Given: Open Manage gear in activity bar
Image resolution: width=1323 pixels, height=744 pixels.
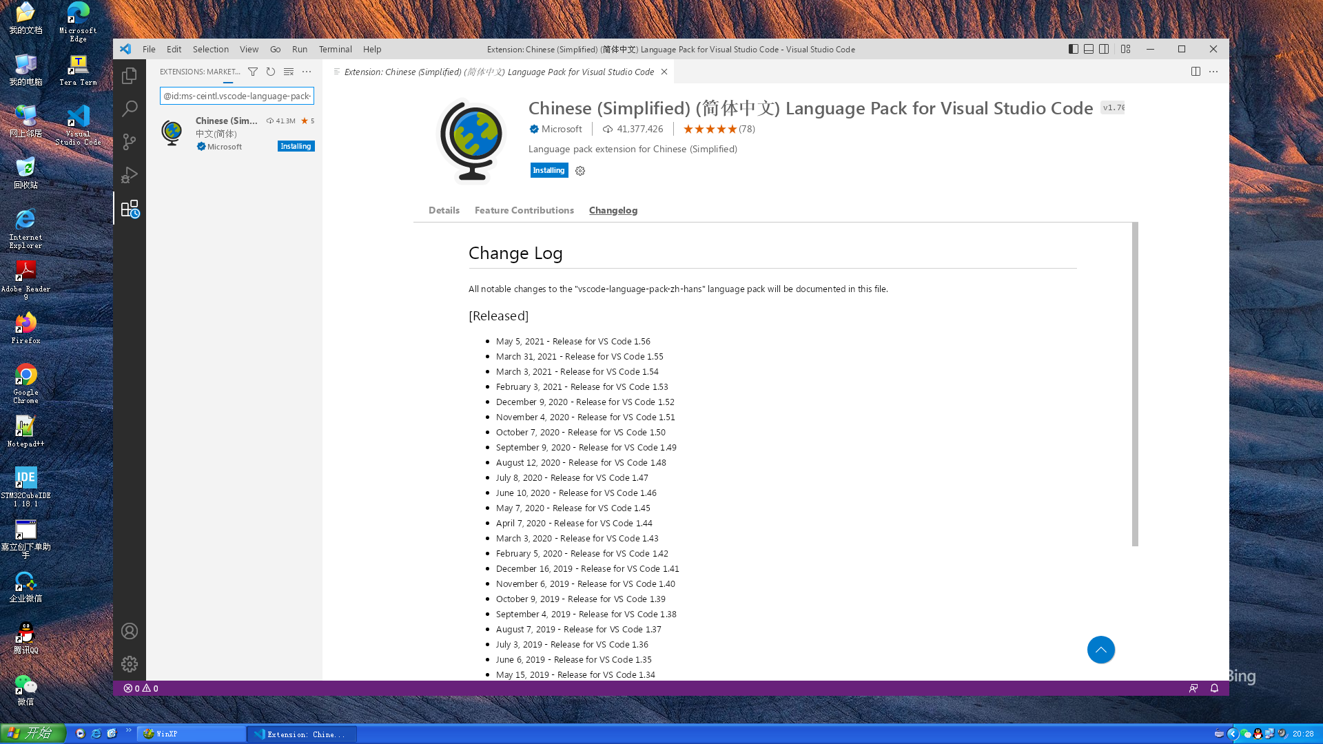Looking at the screenshot, I should 130,664.
